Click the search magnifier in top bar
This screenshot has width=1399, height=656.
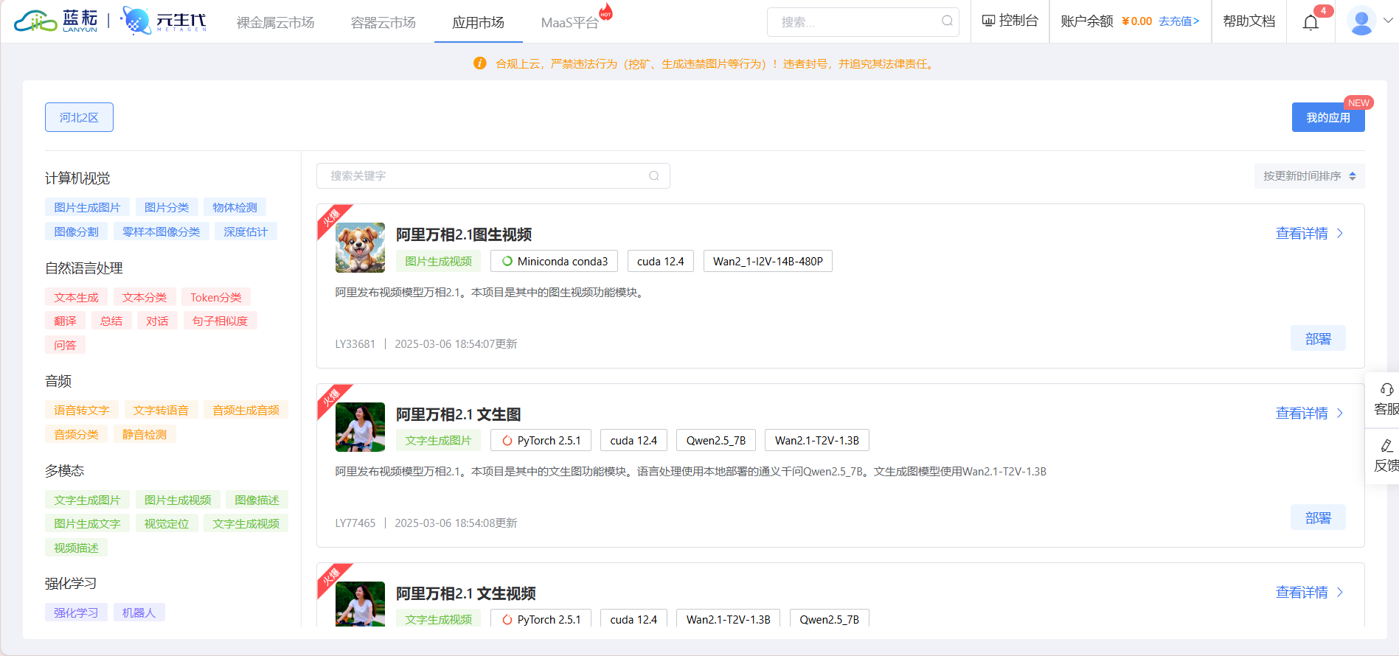[947, 21]
